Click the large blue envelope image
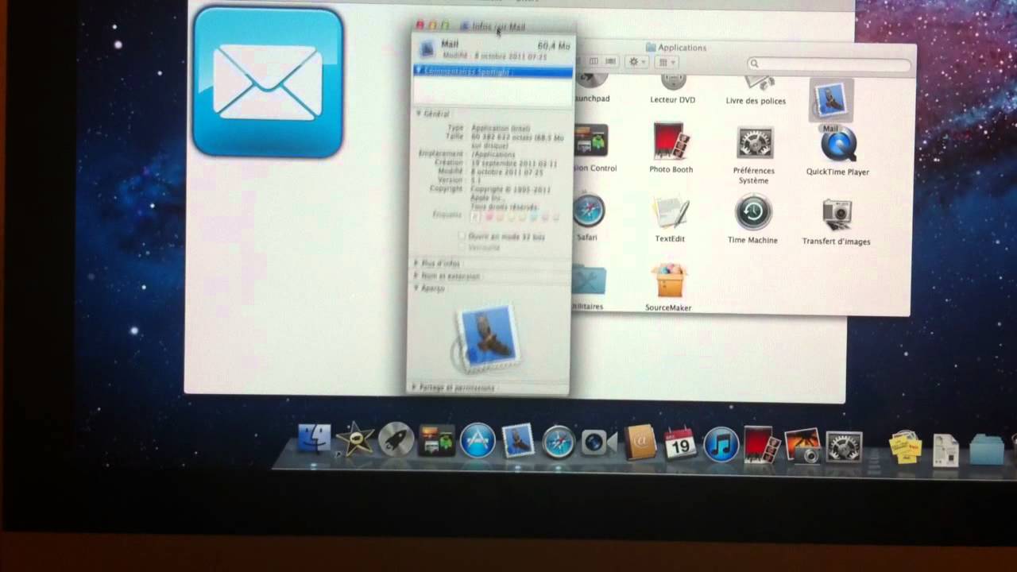The image size is (1017, 572). coord(268,82)
